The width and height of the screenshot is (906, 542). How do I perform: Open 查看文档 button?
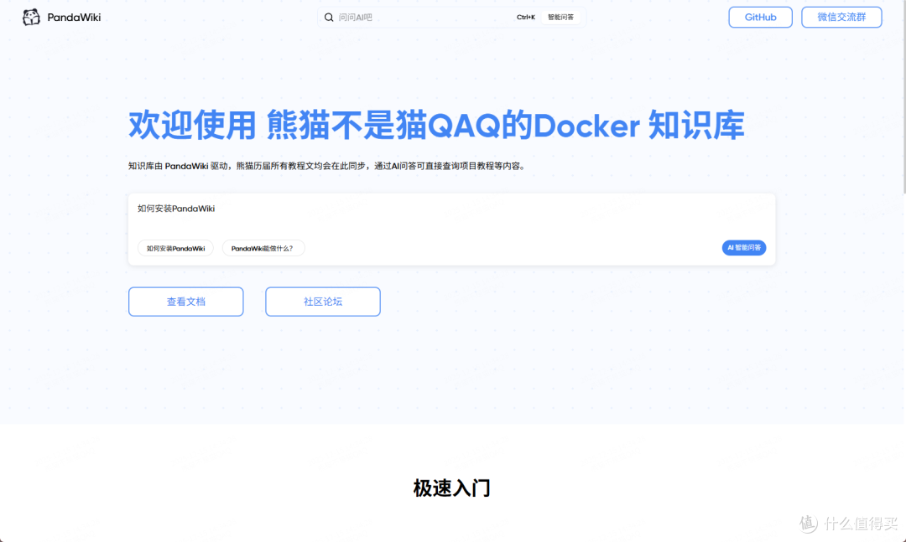pos(186,302)
